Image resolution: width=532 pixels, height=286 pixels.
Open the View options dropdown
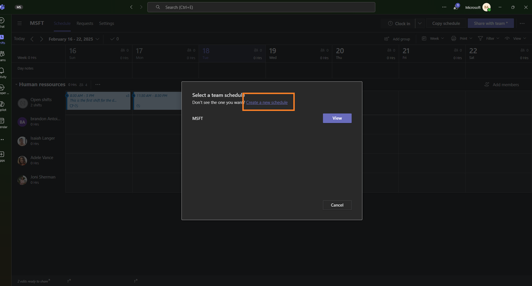515,39
